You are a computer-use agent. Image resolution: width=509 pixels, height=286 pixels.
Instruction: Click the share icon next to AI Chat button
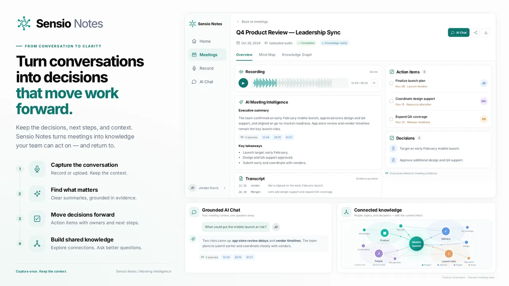point(476,33)
